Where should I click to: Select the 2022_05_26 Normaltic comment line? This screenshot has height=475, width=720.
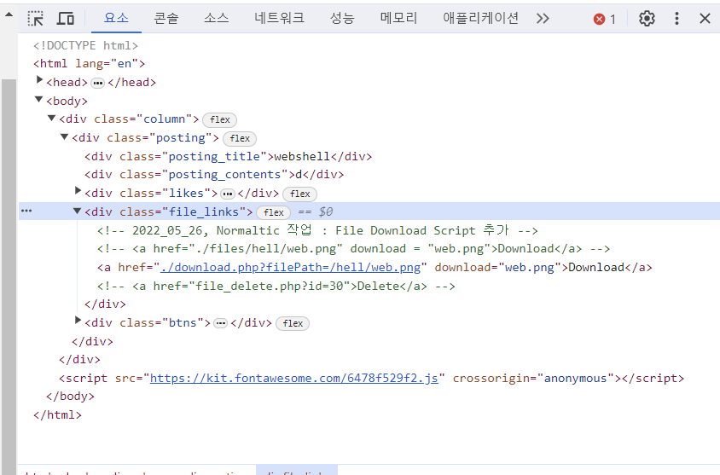pyautogui.click(x=317, y=230)
